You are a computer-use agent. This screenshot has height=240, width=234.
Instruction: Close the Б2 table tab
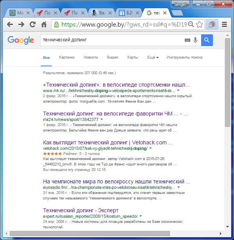click(x=138, y=13)
